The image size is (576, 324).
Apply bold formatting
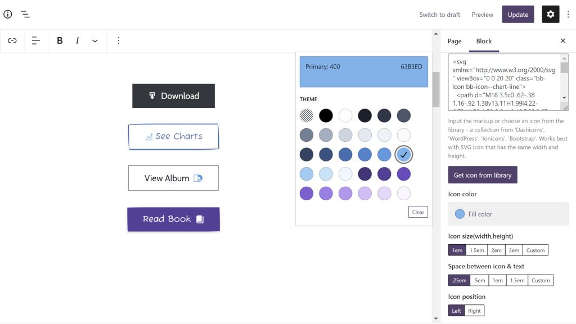tap(59, 40)
